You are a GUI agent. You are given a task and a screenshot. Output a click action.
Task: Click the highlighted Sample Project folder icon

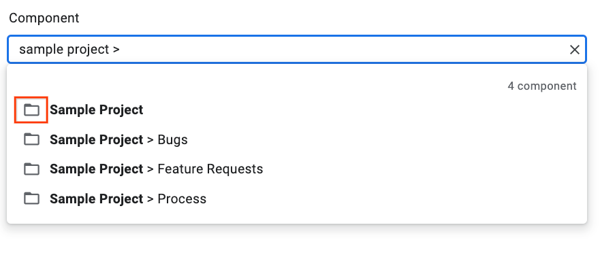[x=31, y=110]
